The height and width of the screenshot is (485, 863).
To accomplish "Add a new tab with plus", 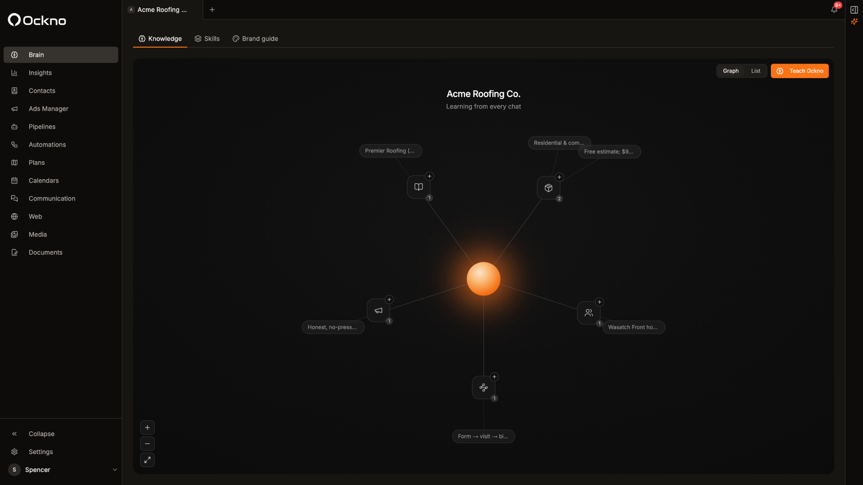I will (x=212, y=9).
